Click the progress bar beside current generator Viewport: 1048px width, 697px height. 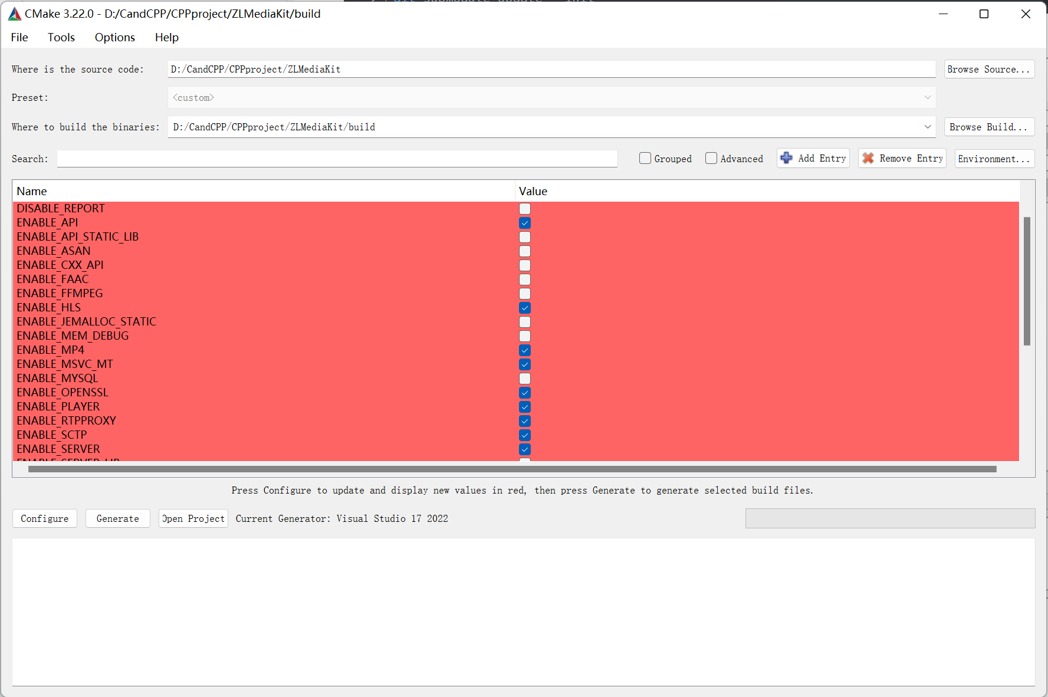point(890,518)
